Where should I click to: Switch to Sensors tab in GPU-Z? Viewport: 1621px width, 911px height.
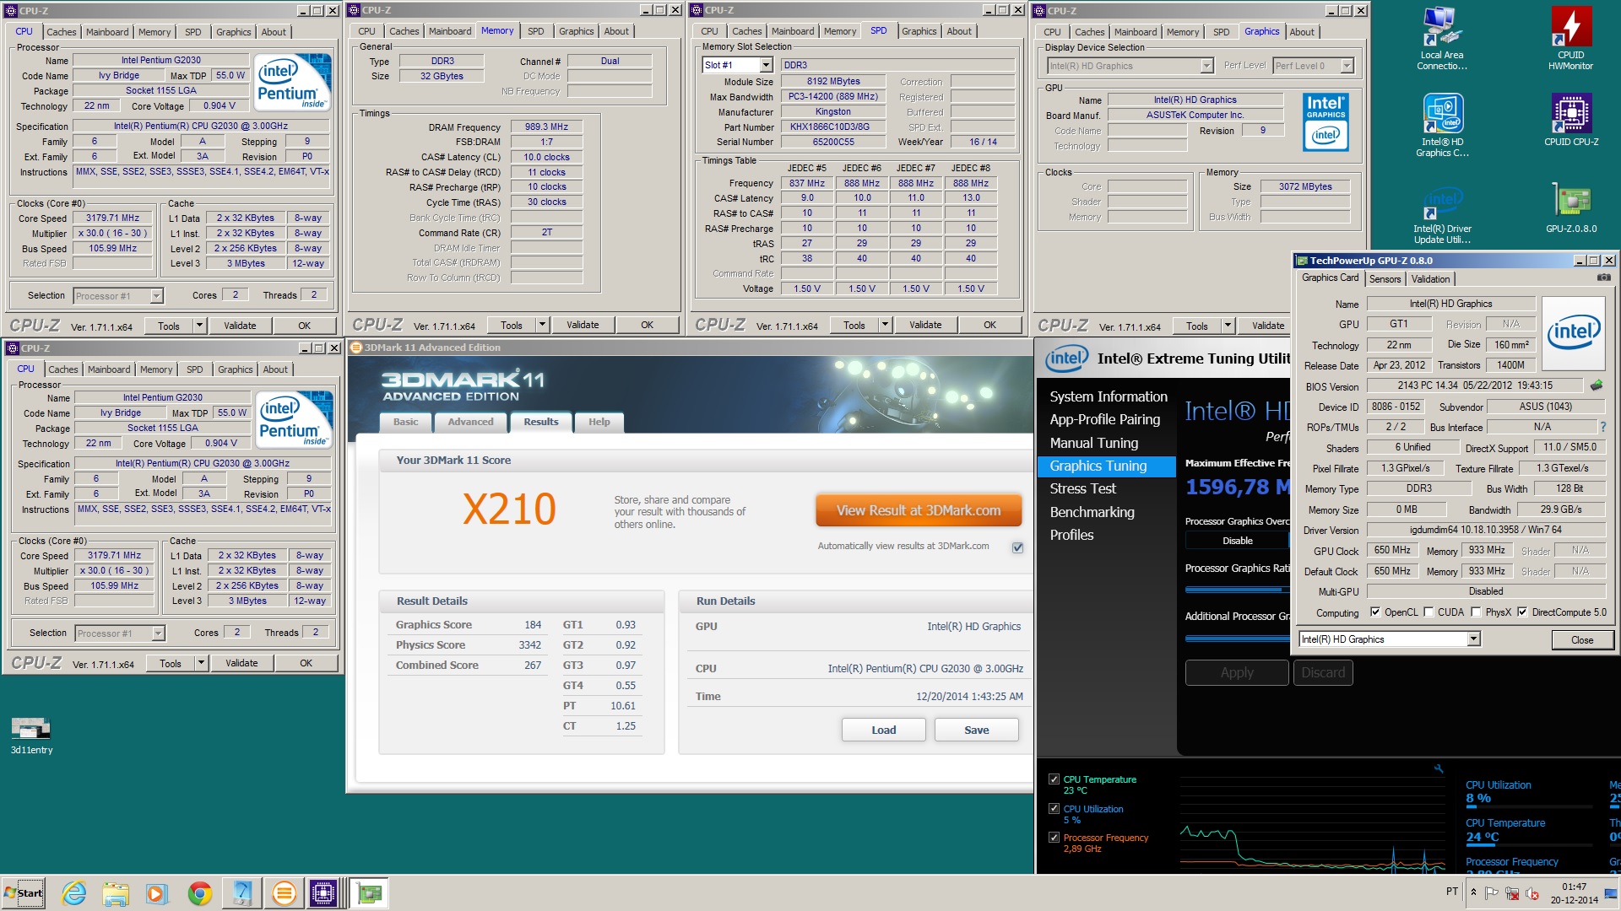click(x=1385, y=279)
